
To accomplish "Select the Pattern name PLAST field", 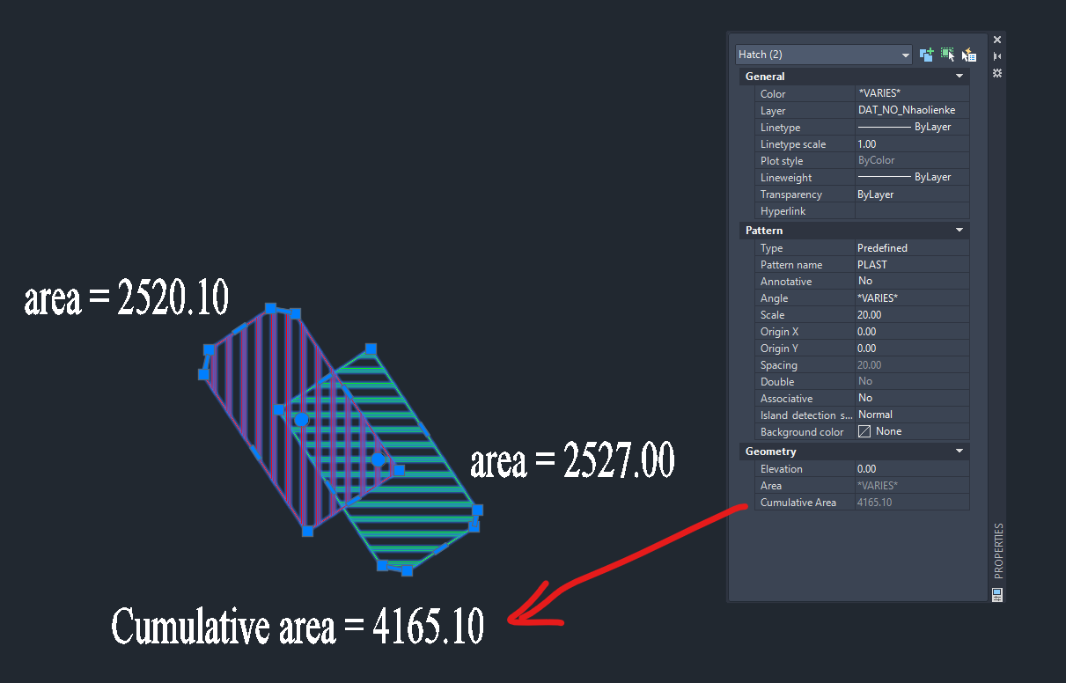I will (x=911, y=265).
